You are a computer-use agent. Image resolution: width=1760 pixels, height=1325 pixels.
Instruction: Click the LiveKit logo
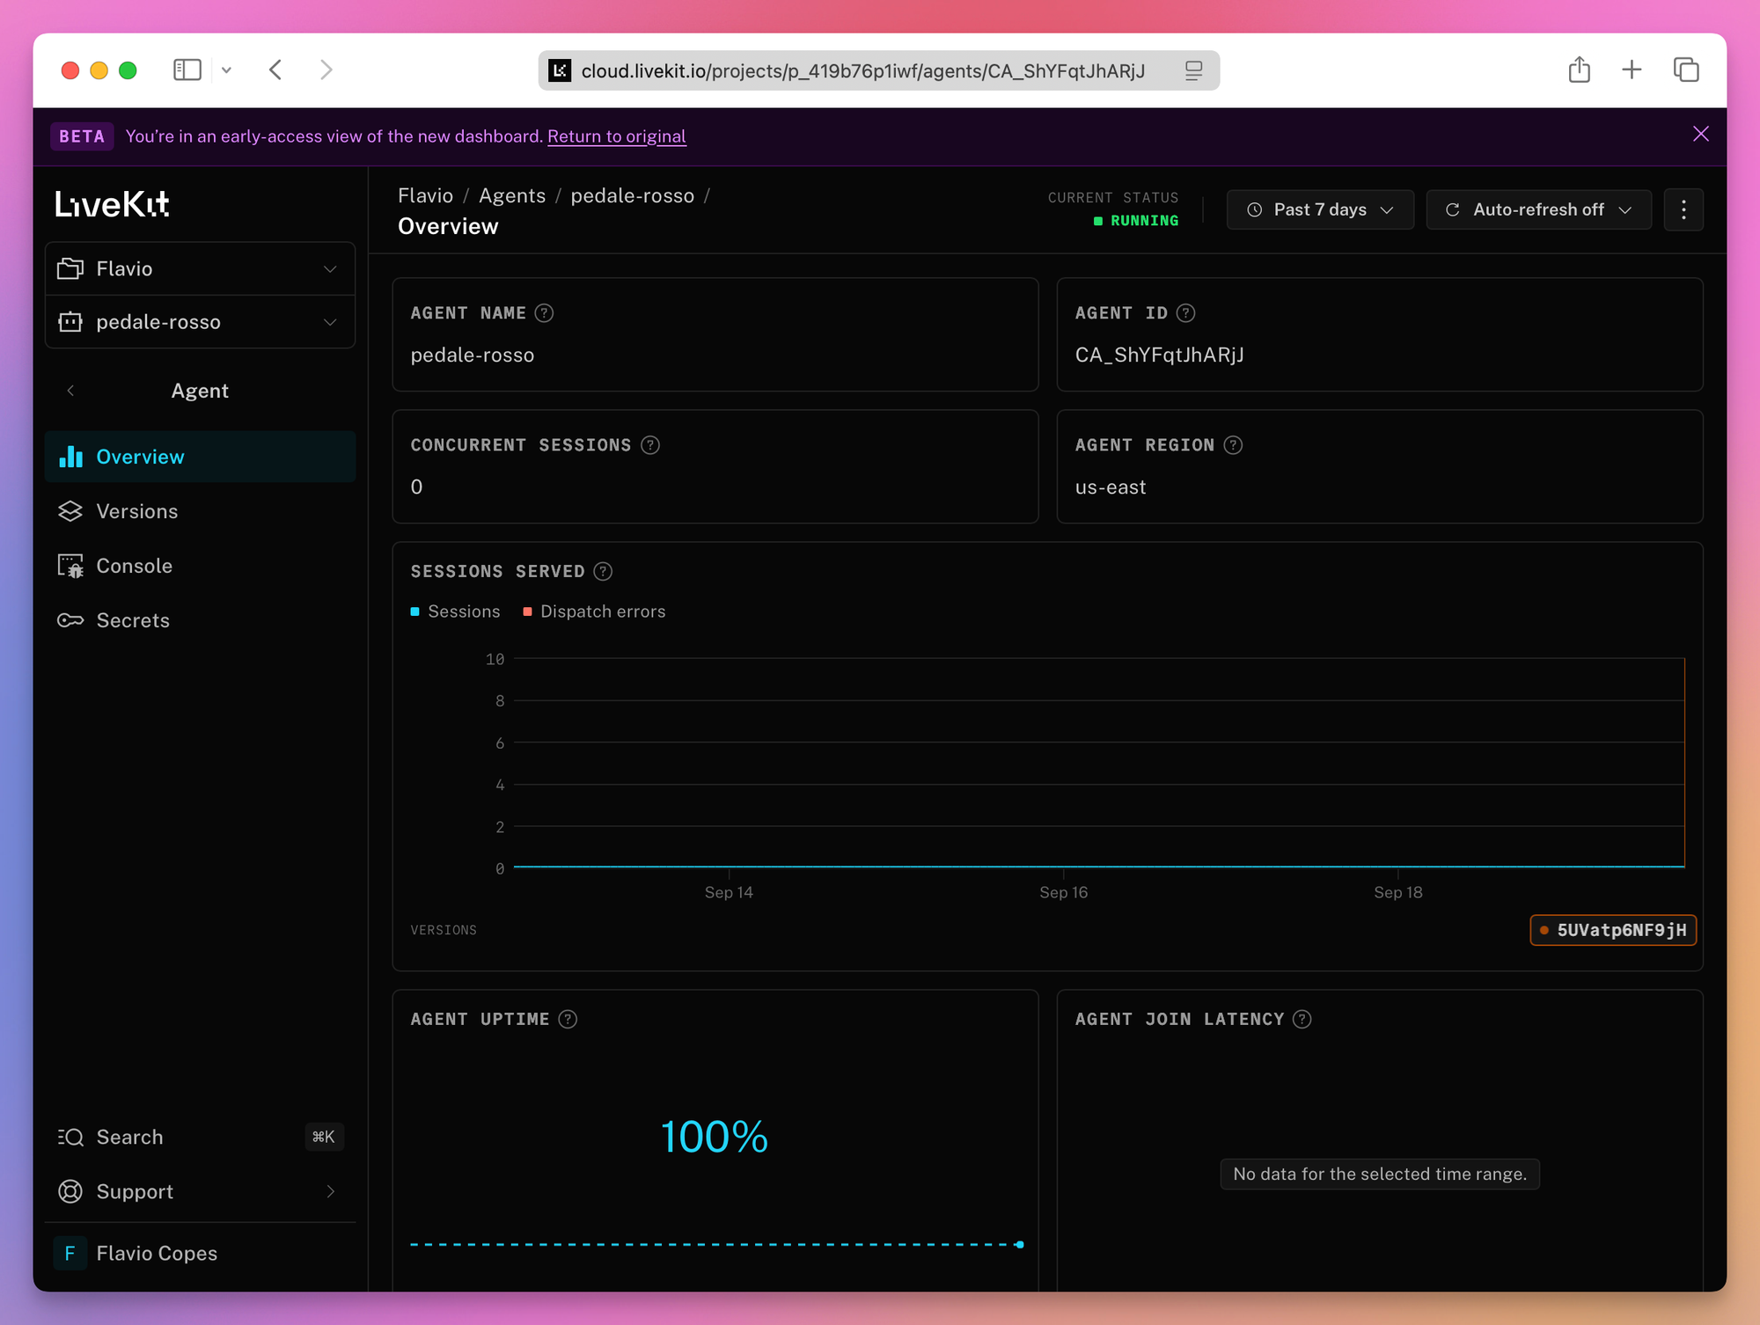click(112, 204)
